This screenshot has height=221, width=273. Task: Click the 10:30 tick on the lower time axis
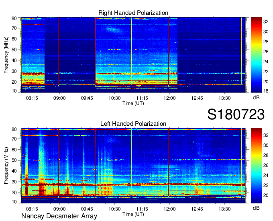click(114, 209)
